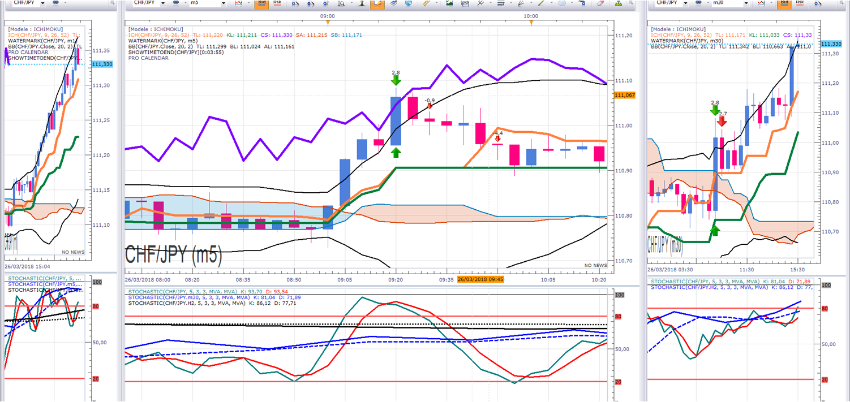Screen dimensions: 850x402
Task: Click the green down arrow signal labeled 2,8 on m5
Action: click(396, 80)
